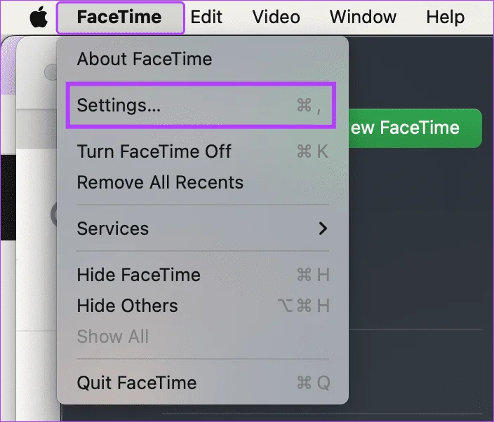Select Hide FaceTime
The height and width of the screenshot is (422, 494).
pyautogui.click(x=202, y=275)
